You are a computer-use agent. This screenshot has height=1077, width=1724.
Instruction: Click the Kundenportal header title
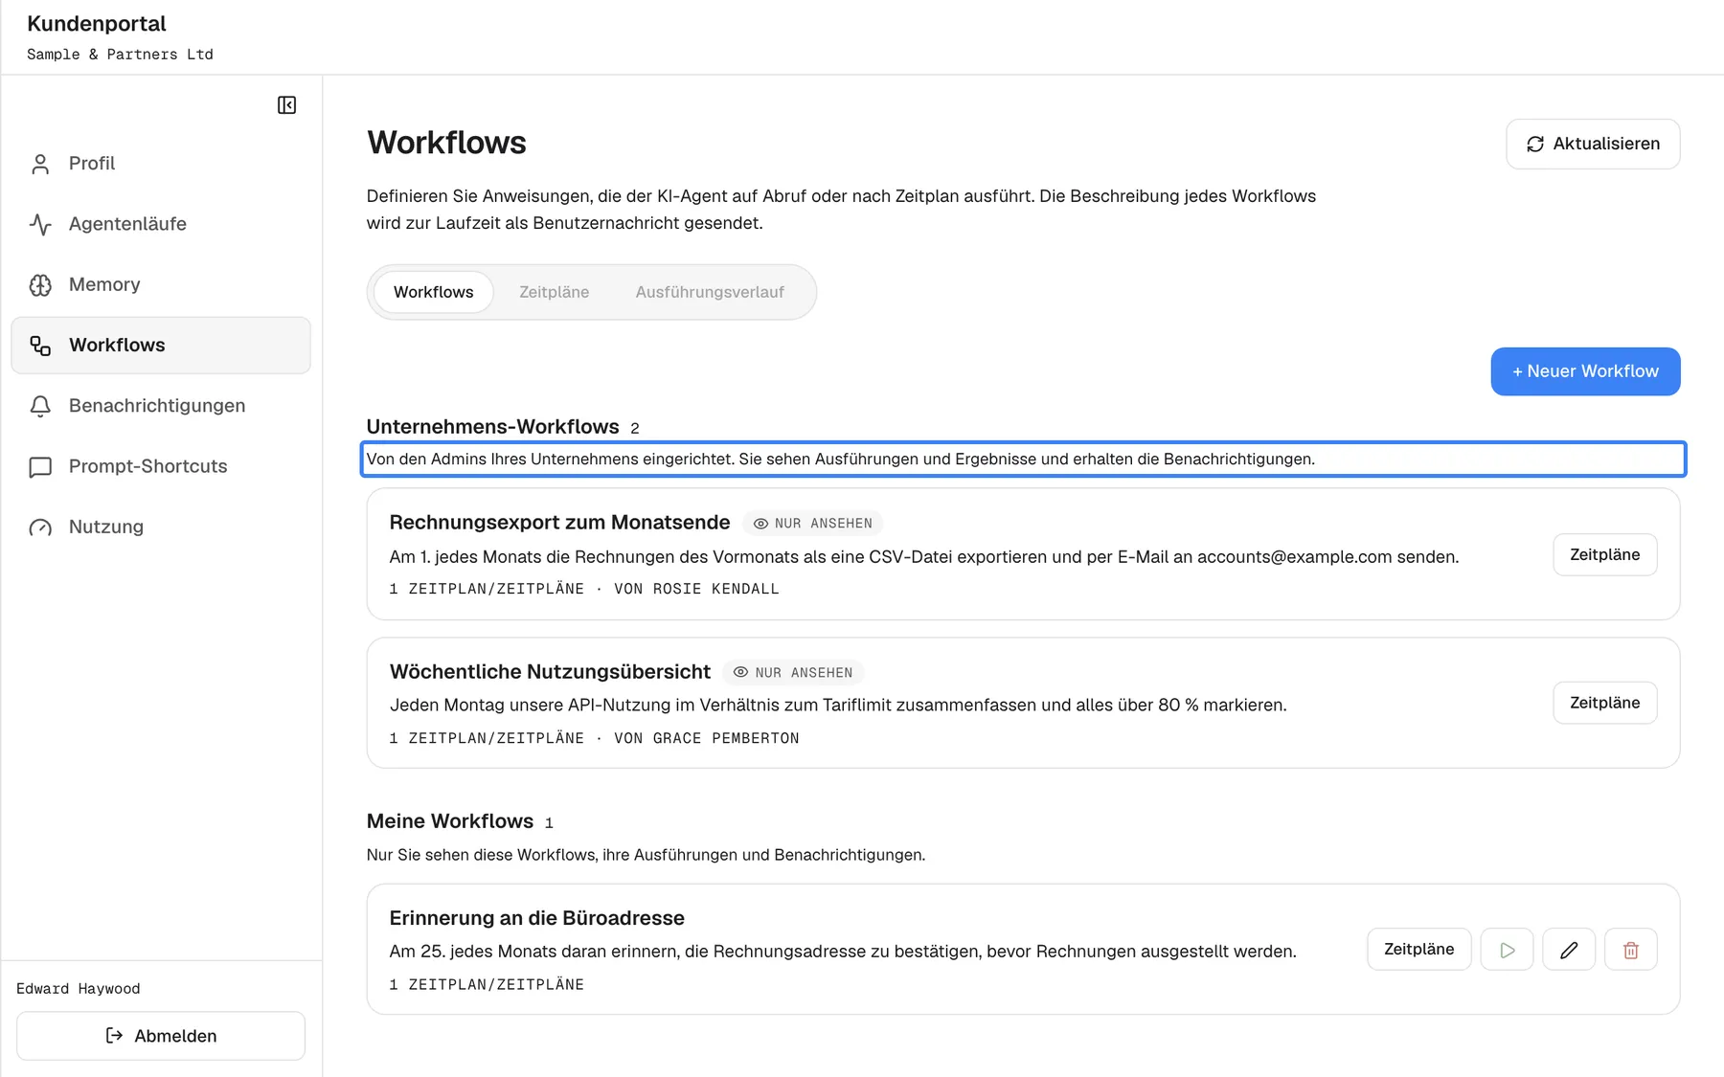(96, 24)
